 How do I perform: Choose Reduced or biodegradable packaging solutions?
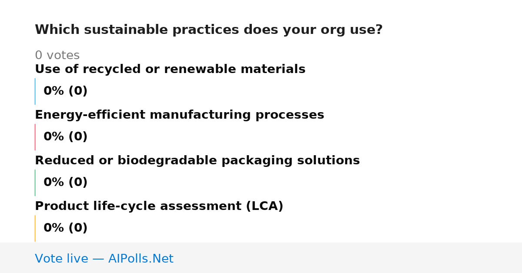(x=197, y=161)
